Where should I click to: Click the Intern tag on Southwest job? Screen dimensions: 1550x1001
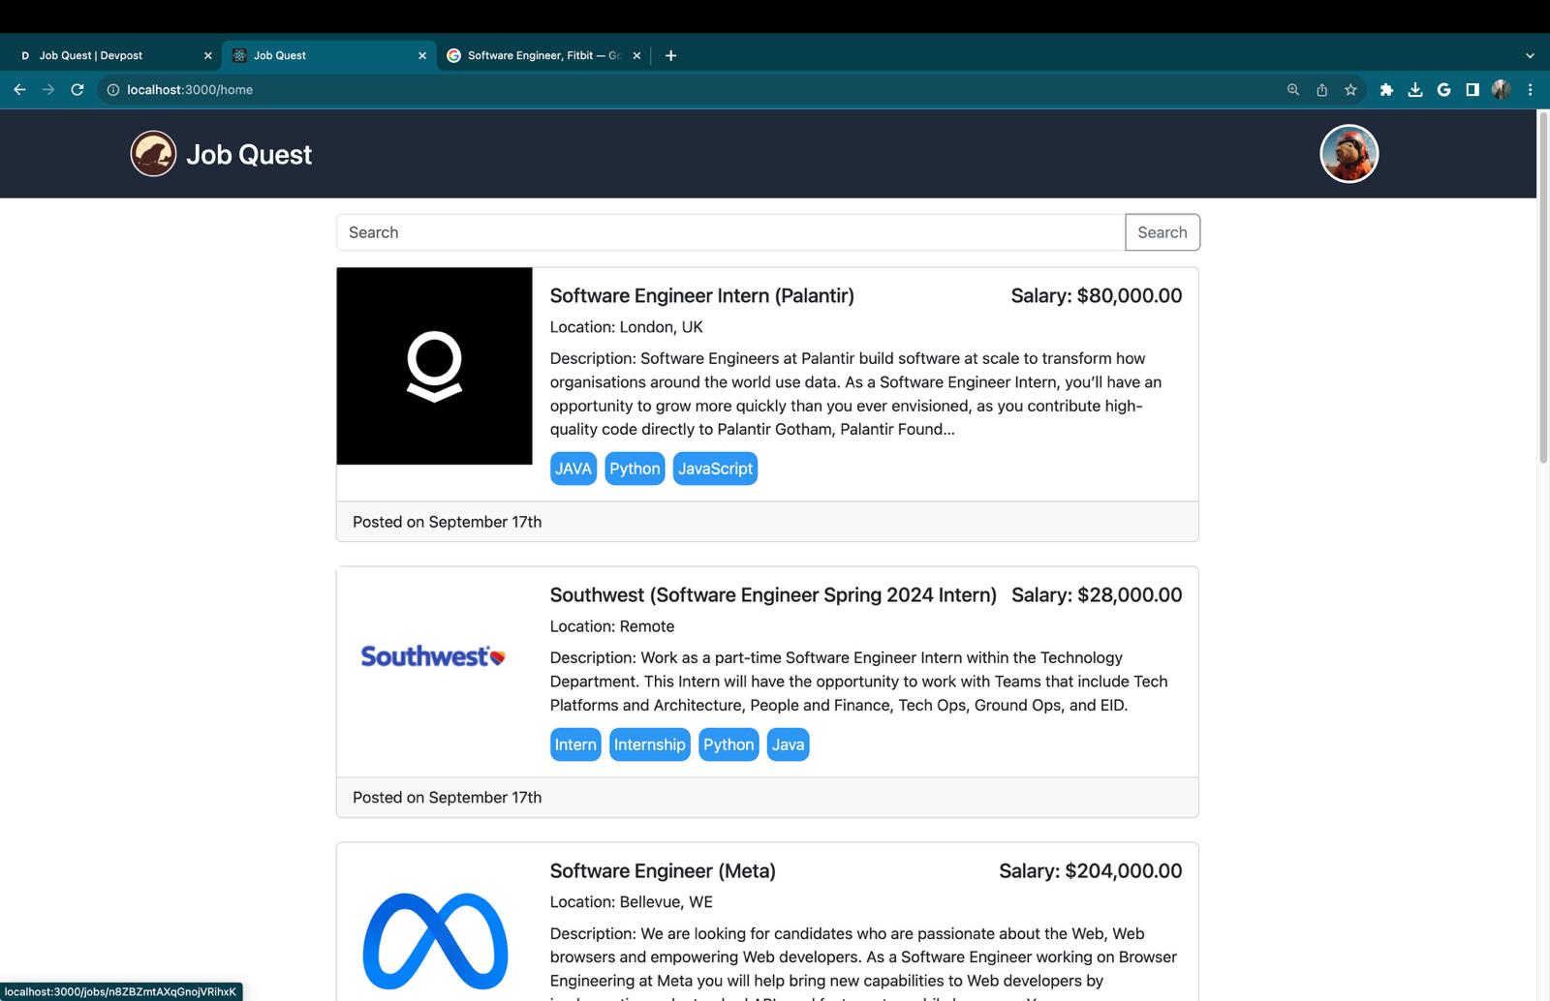(x=575, y=744)
